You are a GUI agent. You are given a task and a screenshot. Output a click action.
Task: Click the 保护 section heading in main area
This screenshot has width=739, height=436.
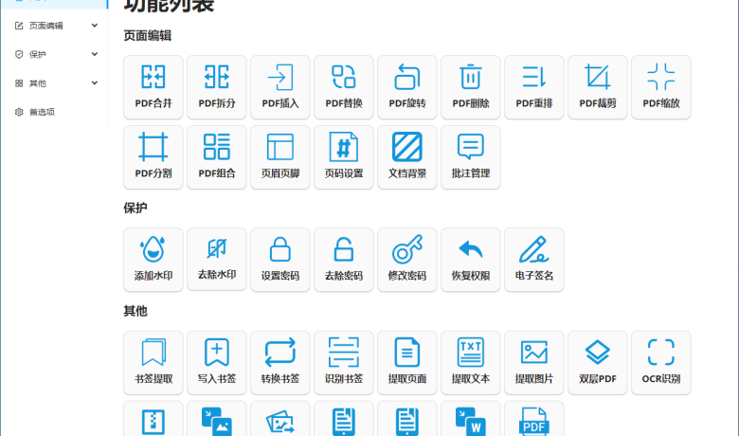(135, 209)
